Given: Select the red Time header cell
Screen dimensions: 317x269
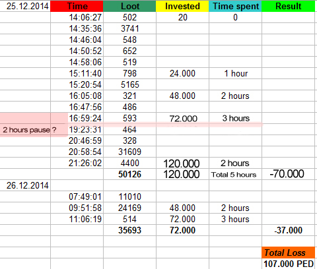Looking at the screenshot, I should (77, 6).
